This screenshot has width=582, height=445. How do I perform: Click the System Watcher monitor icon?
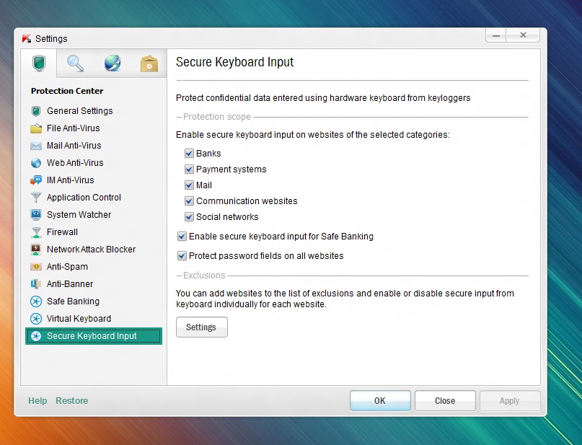[36, 215]
